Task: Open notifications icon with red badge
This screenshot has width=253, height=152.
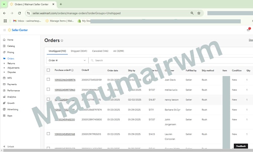Action: point(249,29)
